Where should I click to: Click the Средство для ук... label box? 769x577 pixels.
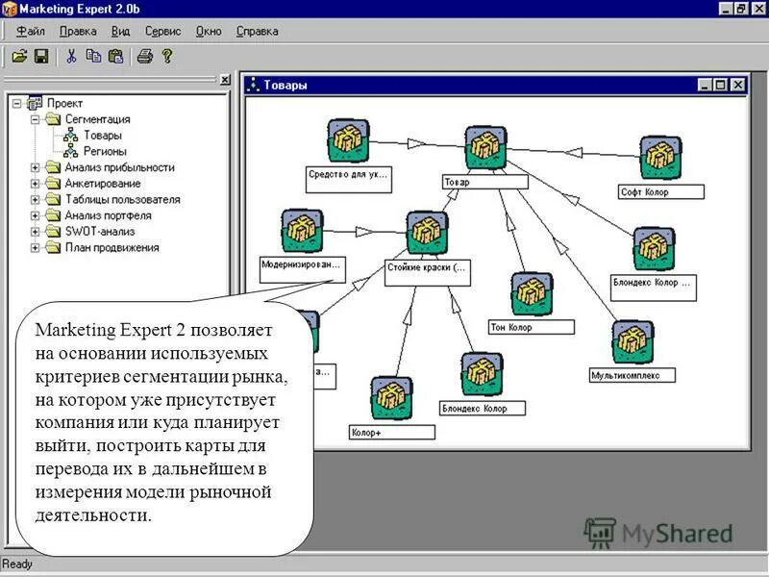[x=349, y=180]
